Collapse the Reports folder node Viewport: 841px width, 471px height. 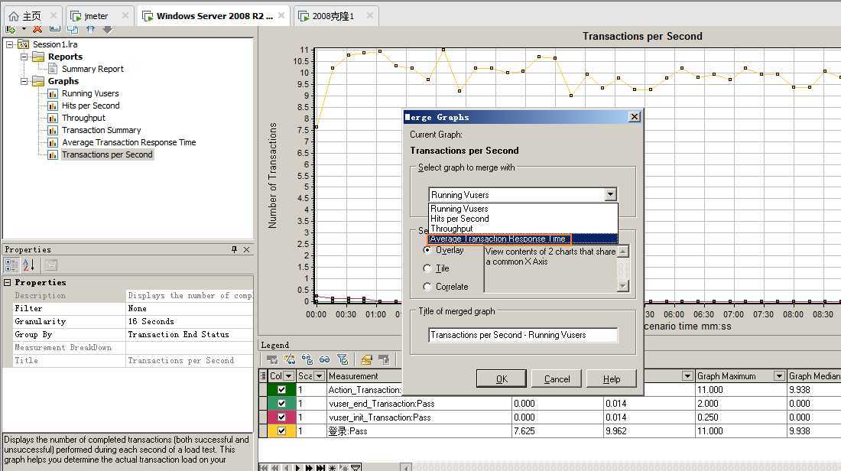[24, 57]
